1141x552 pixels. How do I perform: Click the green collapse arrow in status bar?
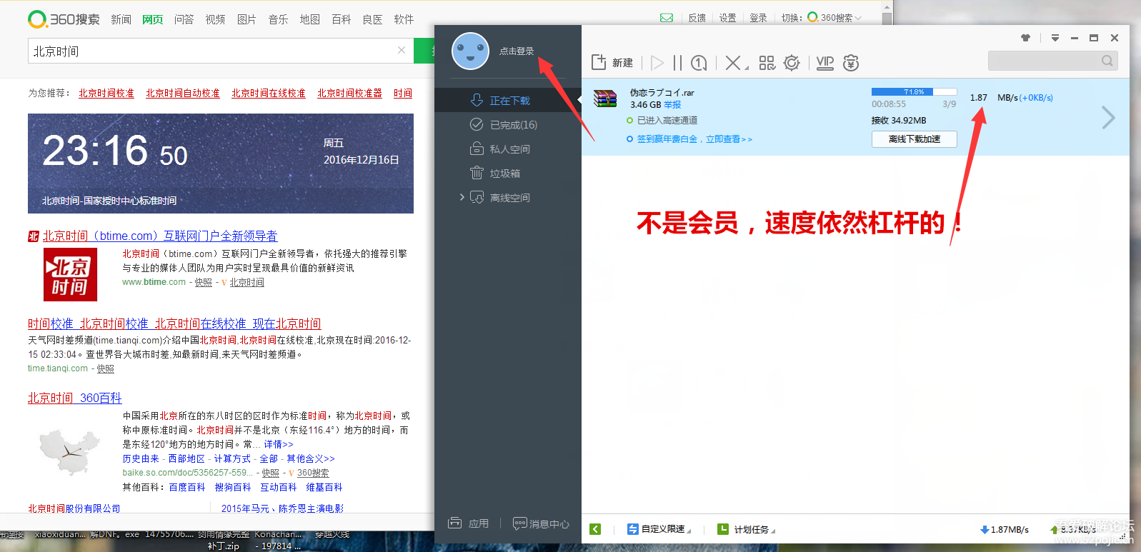(x=595, y=529)
